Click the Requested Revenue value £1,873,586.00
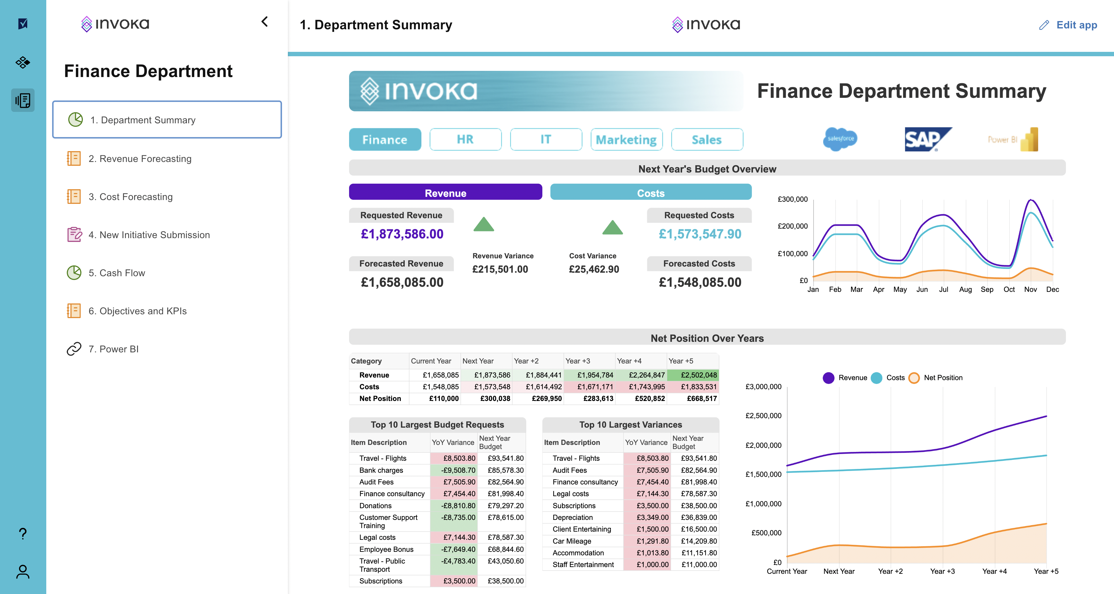Screen dimensions: 1114x594 pos(402,234)
